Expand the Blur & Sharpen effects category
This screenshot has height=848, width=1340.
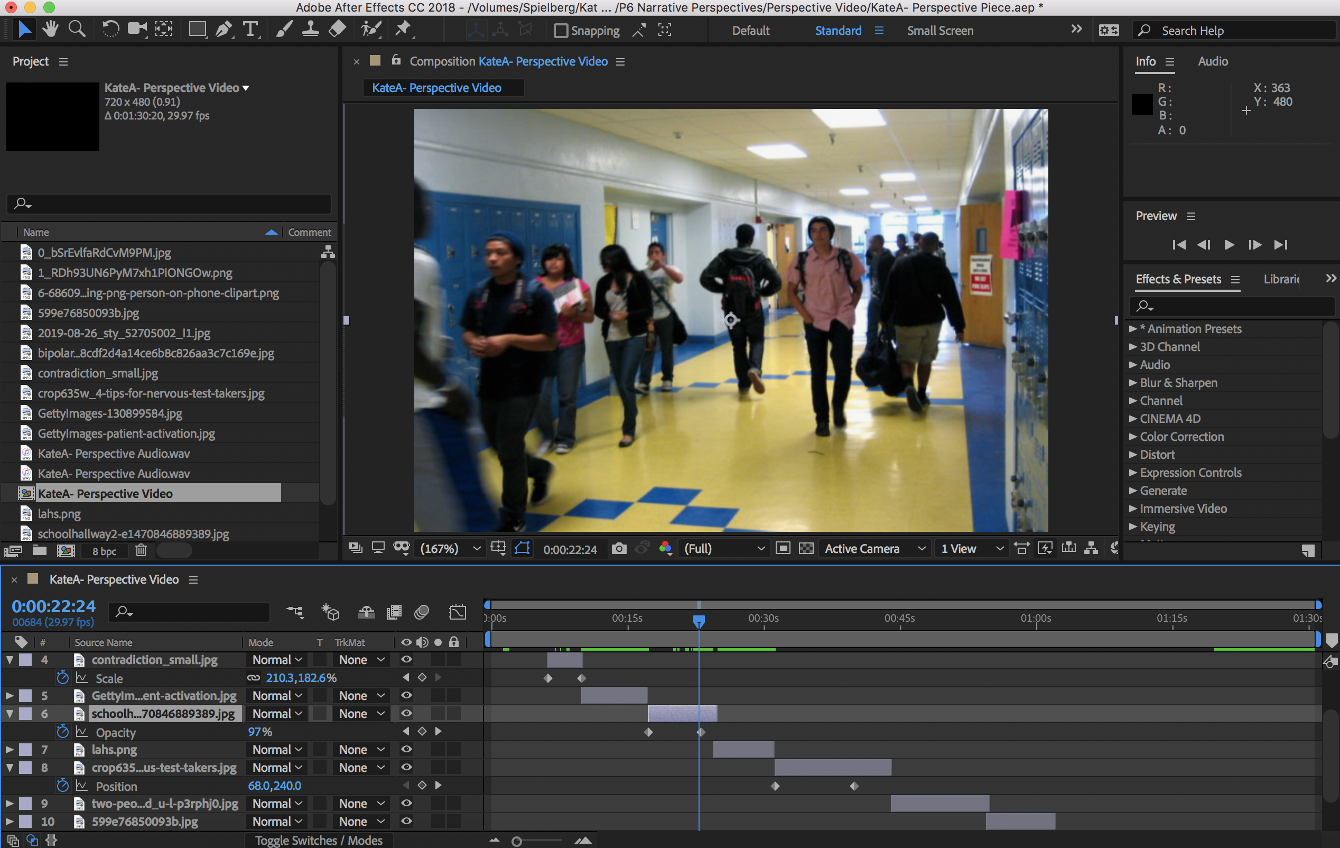click(1133, 383)
